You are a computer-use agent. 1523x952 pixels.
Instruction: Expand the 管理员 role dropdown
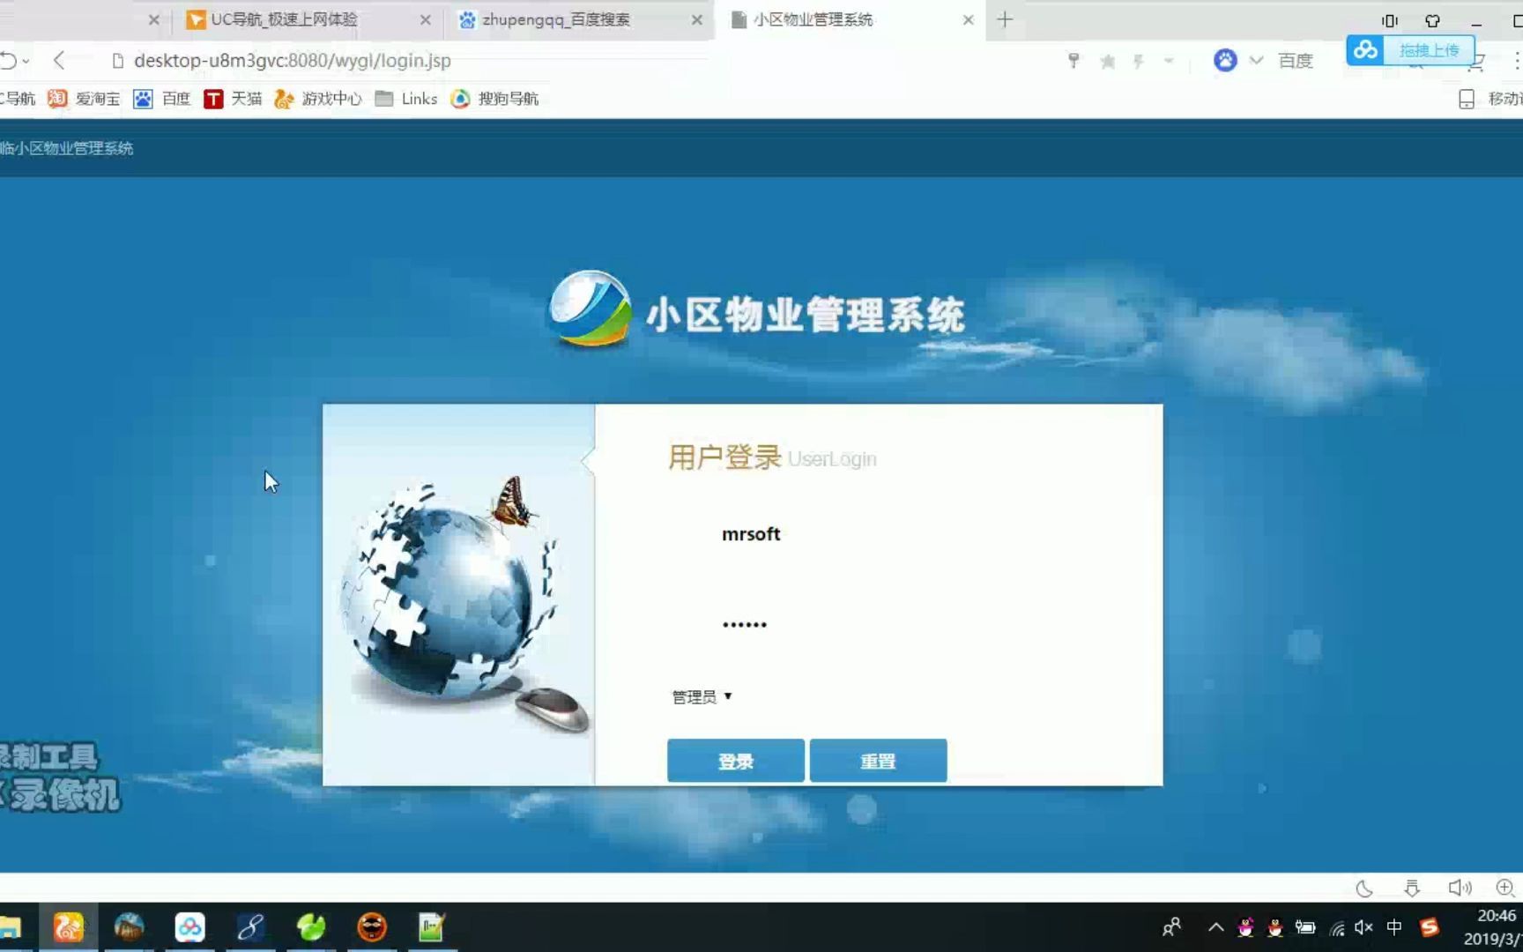tap(701, 696)
